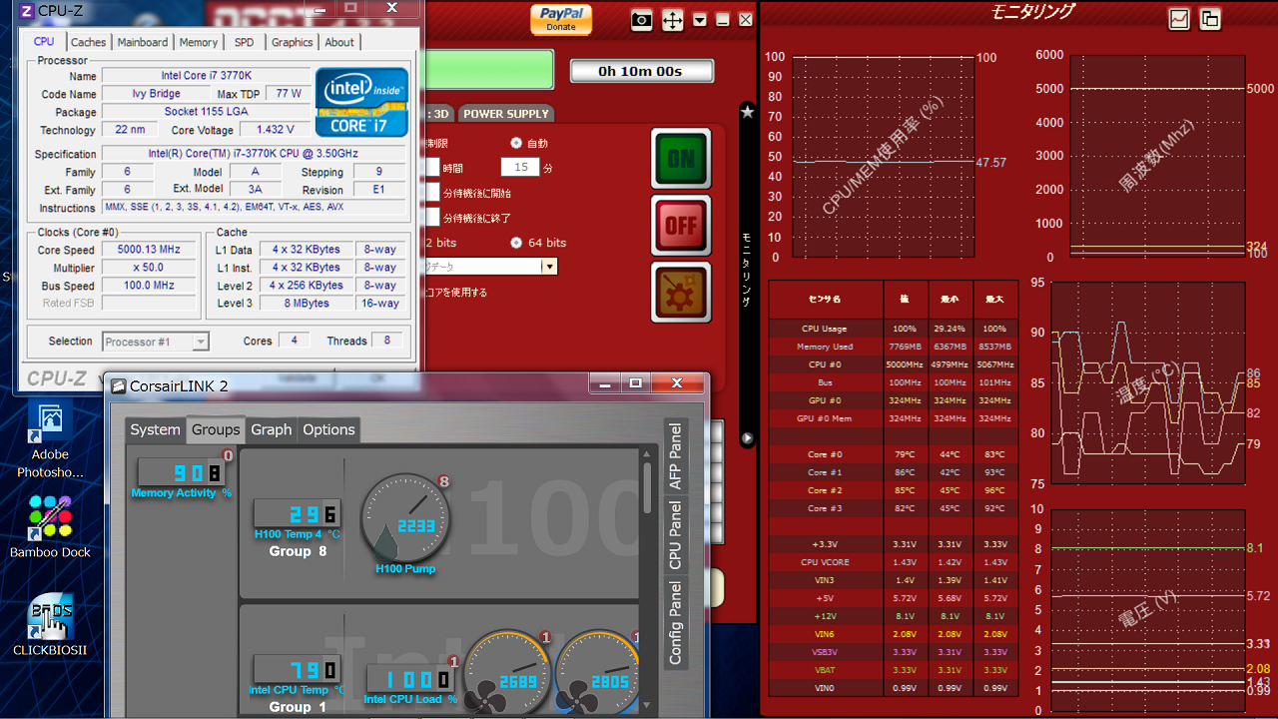This screenshot has height=719, width=1278.
Task: Open the Graph tab in CorsairLINK
Action: point(271,429)
